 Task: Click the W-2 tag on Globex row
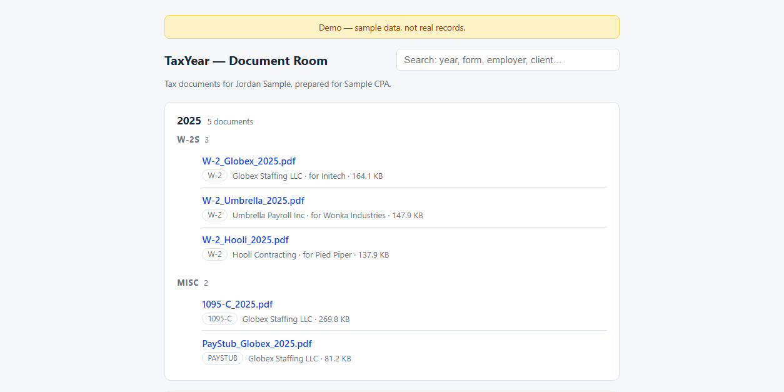[x=214, y=176]
